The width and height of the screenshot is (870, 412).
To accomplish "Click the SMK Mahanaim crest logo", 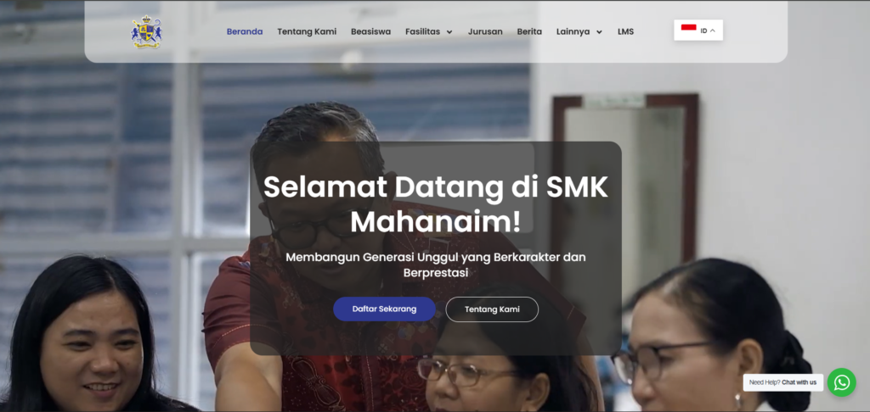I will [x=146, y=31].
